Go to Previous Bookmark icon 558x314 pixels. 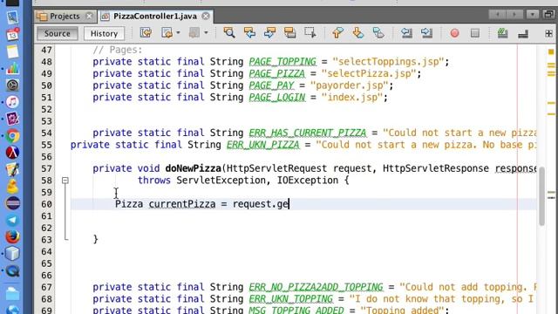[x=337, y=33]
